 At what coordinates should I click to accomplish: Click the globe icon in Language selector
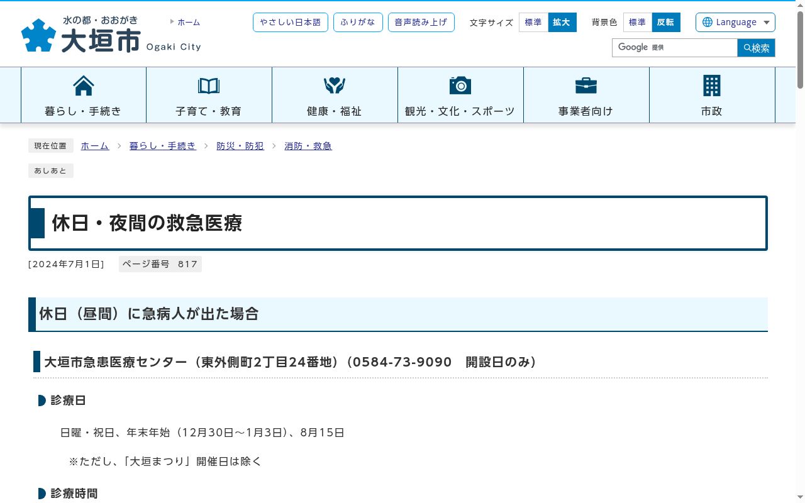tap(708, 22)
